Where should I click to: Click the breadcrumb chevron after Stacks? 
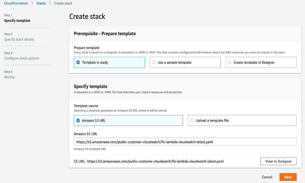pos(50,3)
